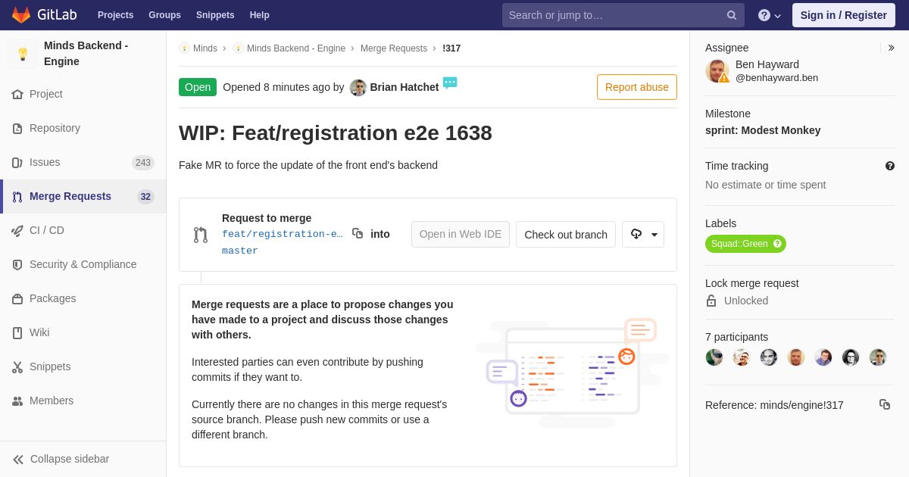The width and height of the screenshot is (909, 477).
Task: Open the download options dropdown
Action: tap(643, 235)
